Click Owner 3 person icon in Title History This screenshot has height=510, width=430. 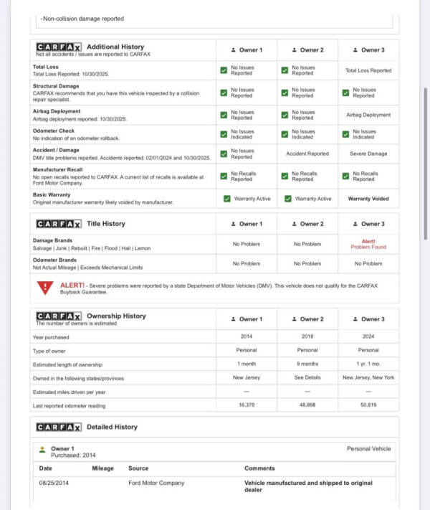coord(355,224)
